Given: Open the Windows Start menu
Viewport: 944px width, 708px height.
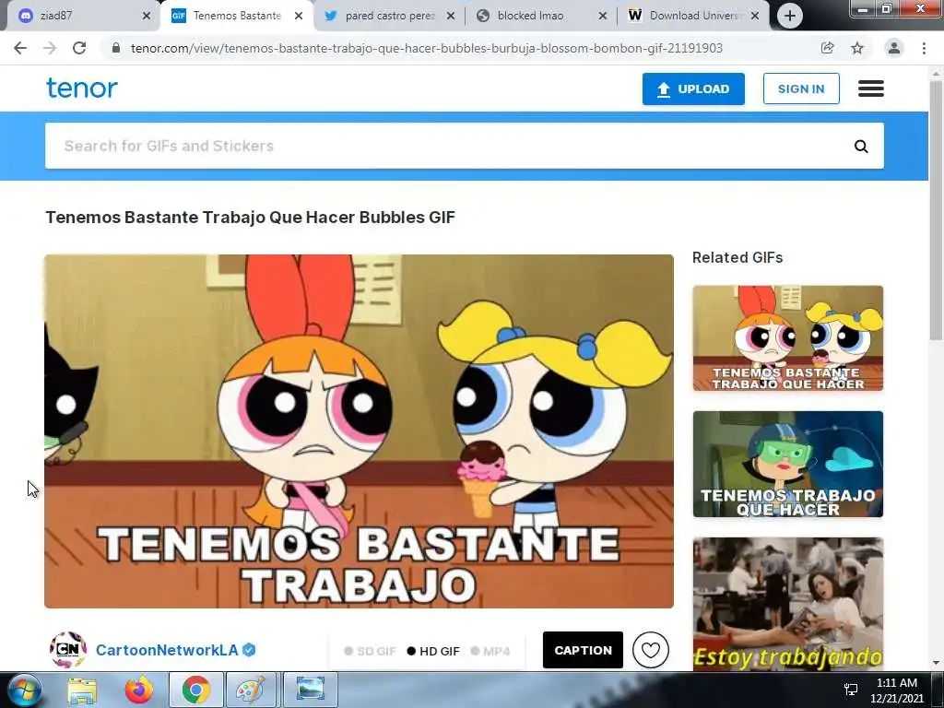Looking at the screenshot, I should (24, 690).
